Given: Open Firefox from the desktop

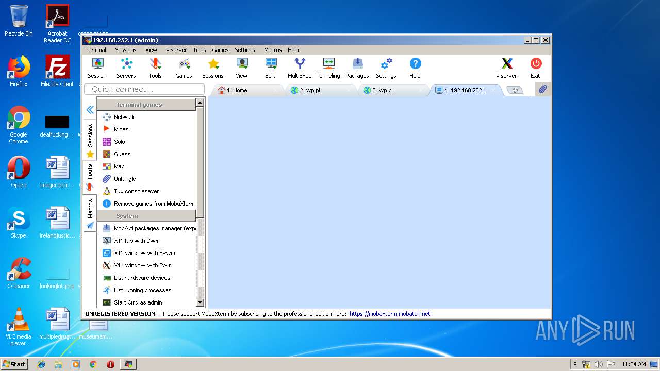Looking at the screenshot, I should tap(19, 71).
